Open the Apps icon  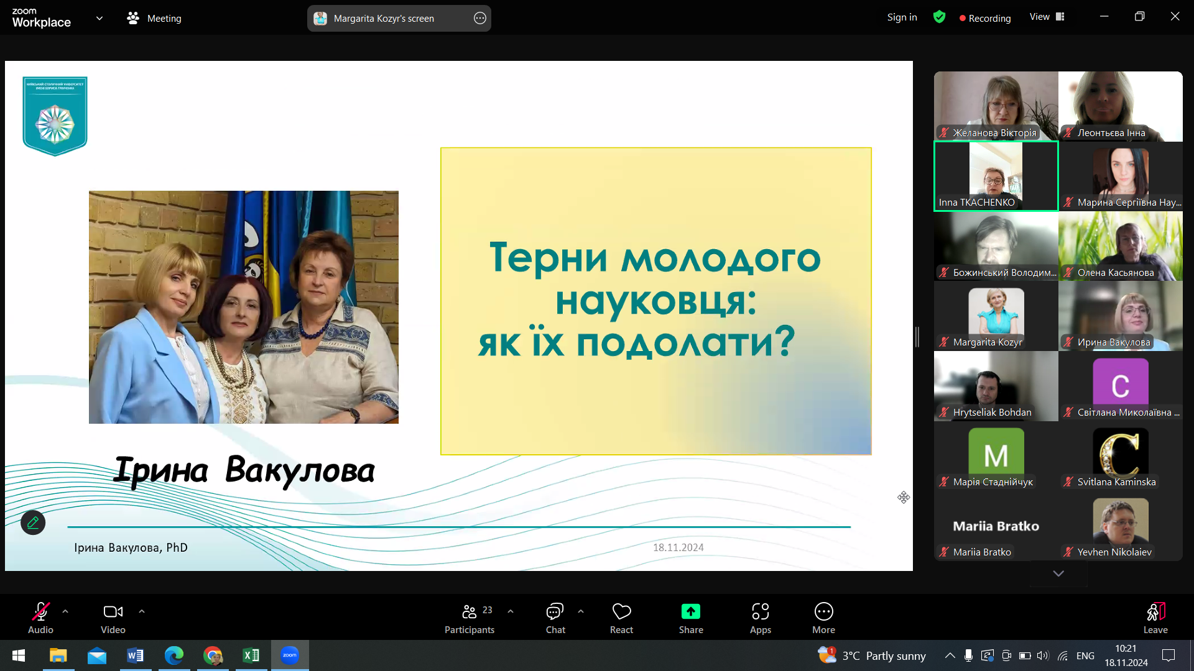click(760, 612)
